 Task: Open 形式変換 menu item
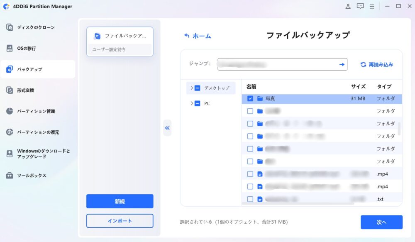pyautogui.click(x=38, y=90)
